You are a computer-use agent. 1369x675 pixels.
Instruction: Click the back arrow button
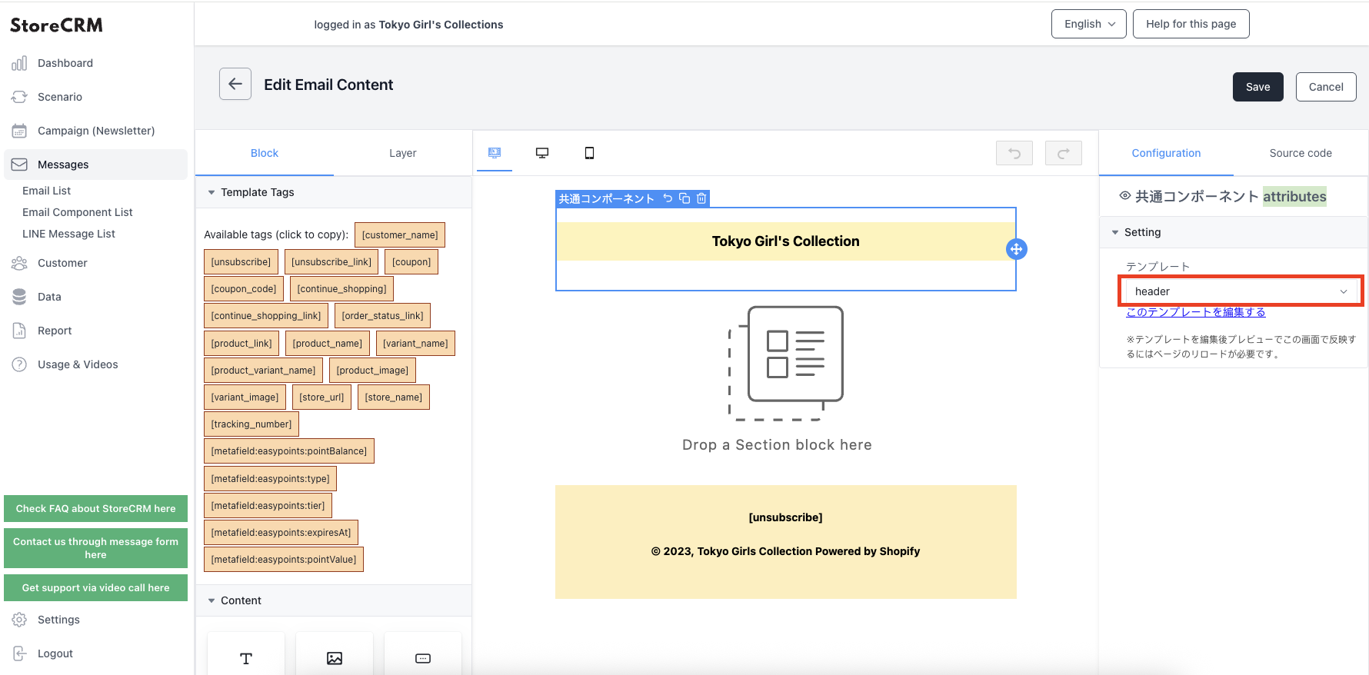235,84
